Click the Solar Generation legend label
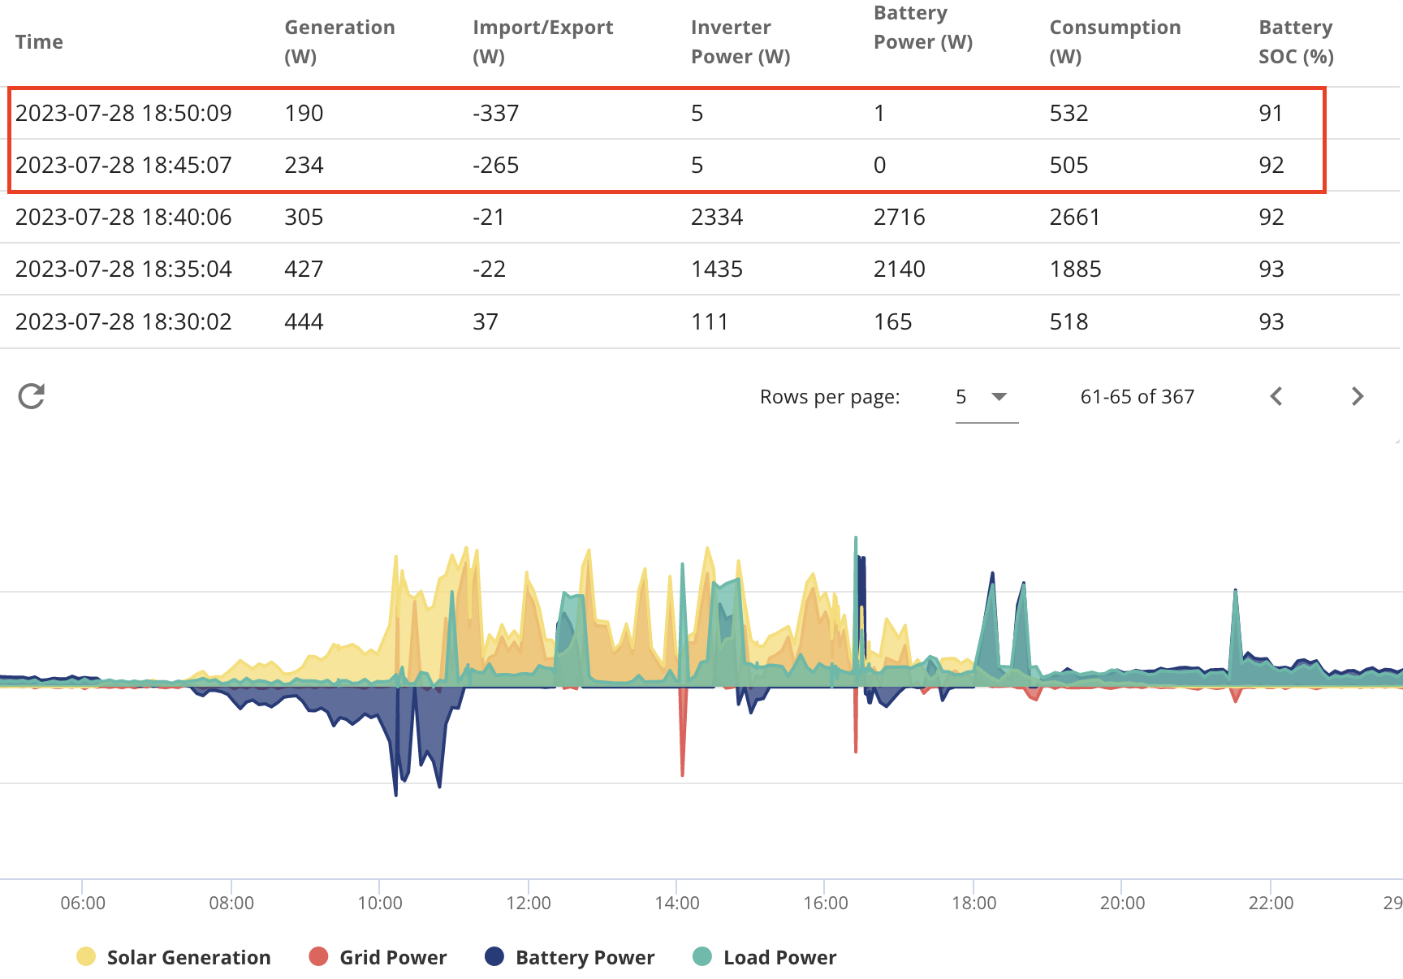This screenshot has height=979, width=1403. (x=189, y=958)
